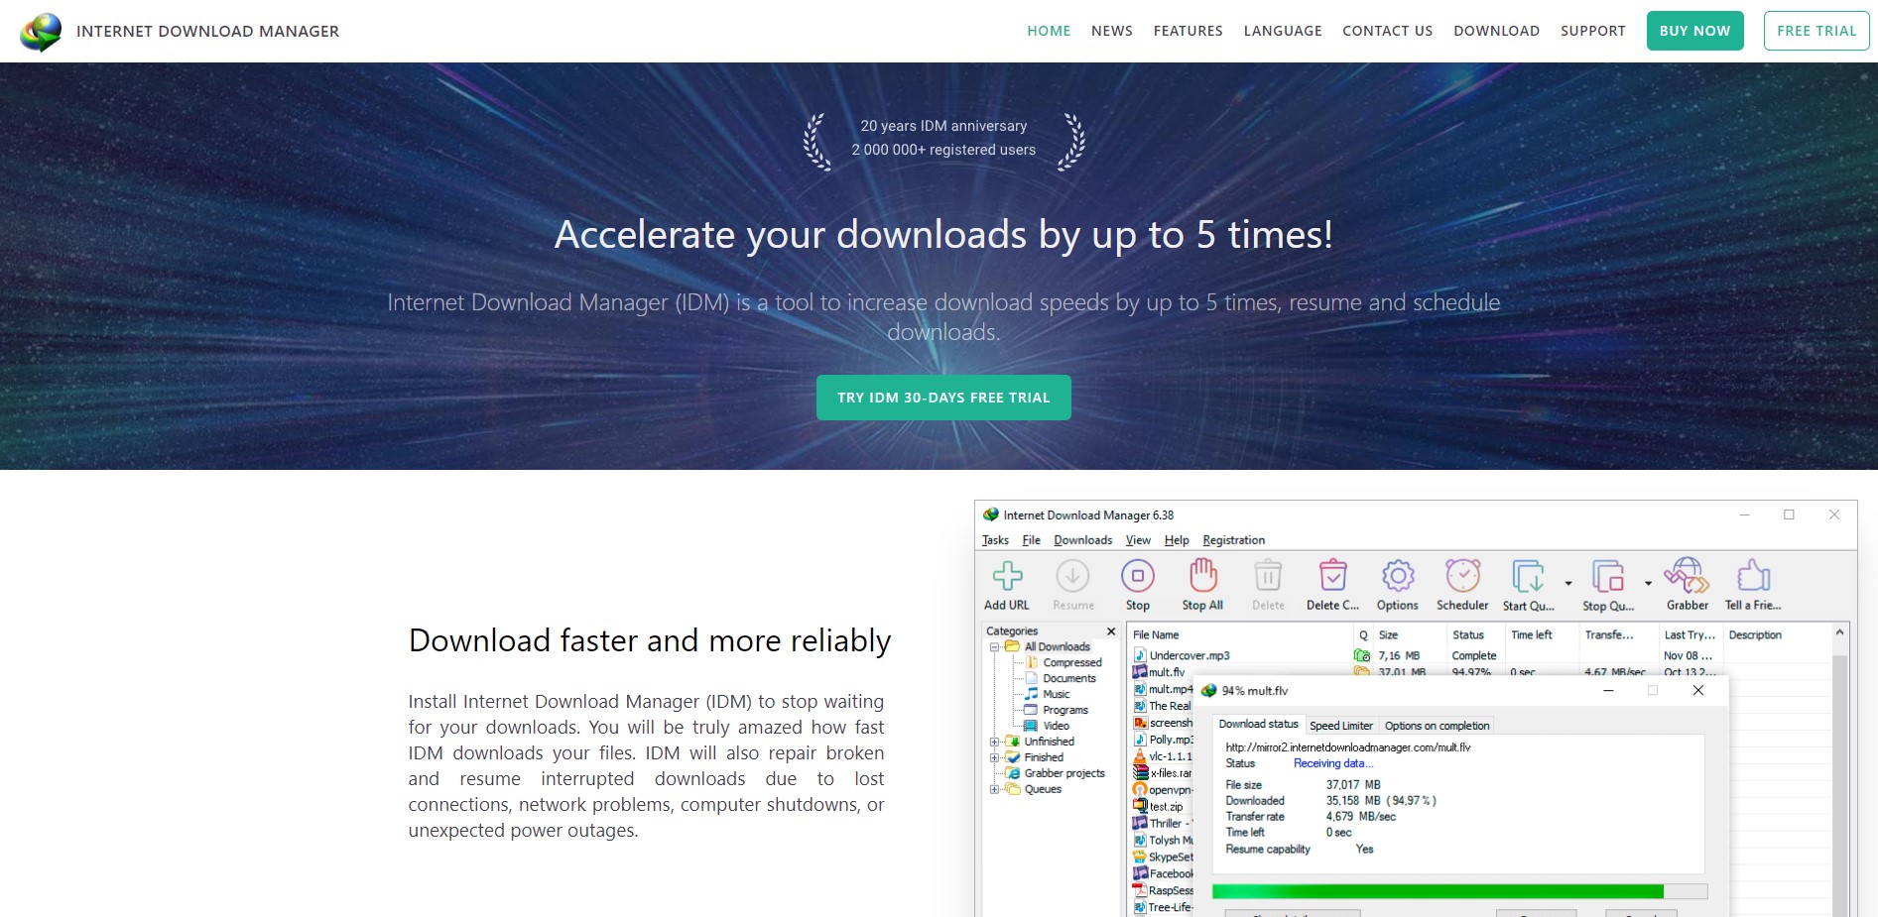Open the Scheduler clock icon
Viewport: 1878px width, 917px height.
[1462, 576]
